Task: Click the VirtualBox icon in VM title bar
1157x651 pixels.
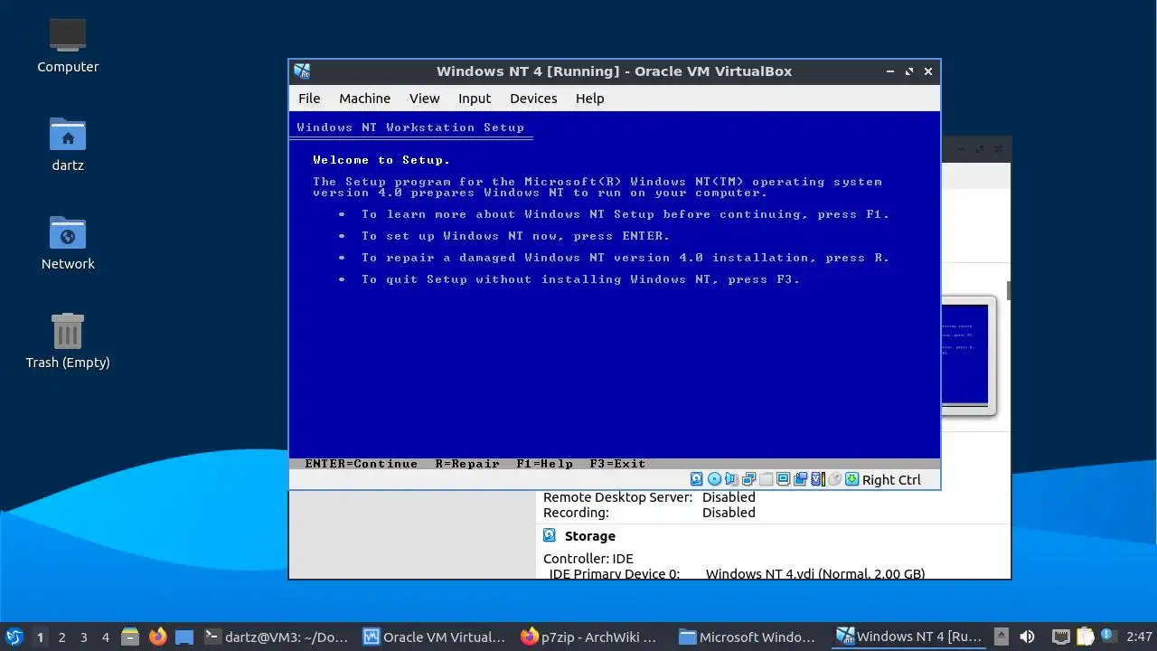Action: coord(302,71)
